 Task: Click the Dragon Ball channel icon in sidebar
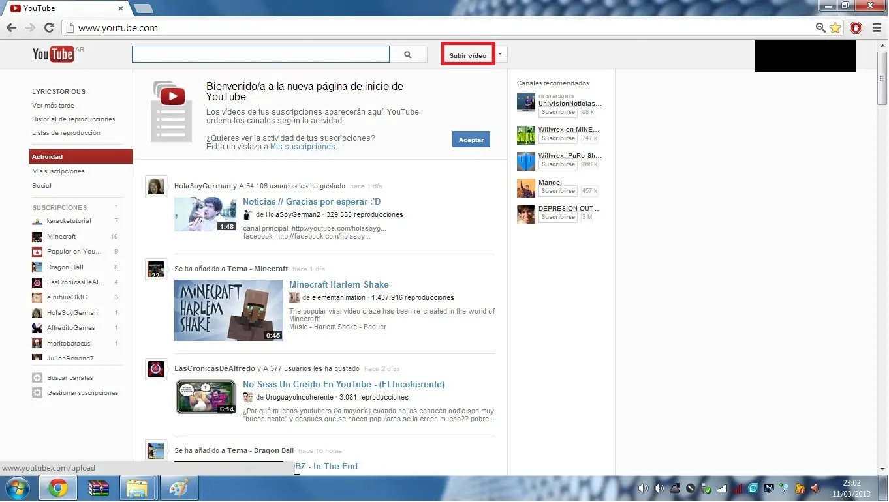(37, 267)
